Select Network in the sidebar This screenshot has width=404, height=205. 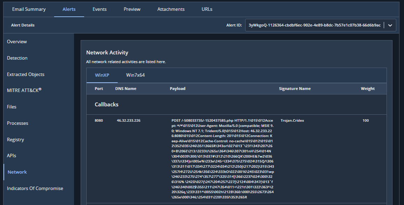pos(17,172)
